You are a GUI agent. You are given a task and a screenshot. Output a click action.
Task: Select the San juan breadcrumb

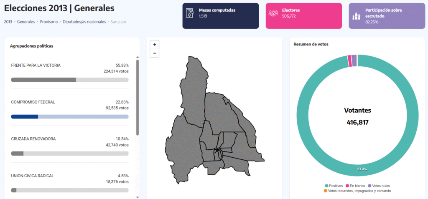pyautogui.click(x=118, y=22)
